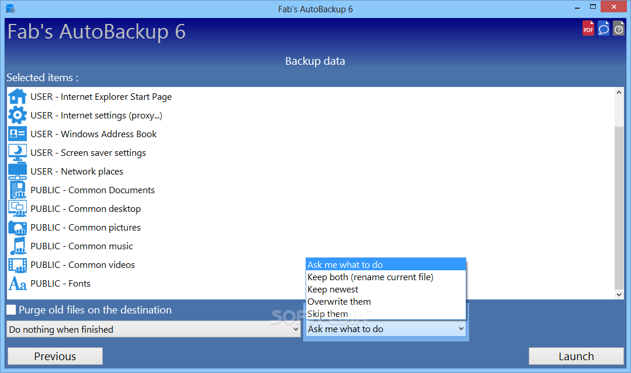
Task: Click the selected items vertical scrollbar thumb
Action: [x=619, y=207]
